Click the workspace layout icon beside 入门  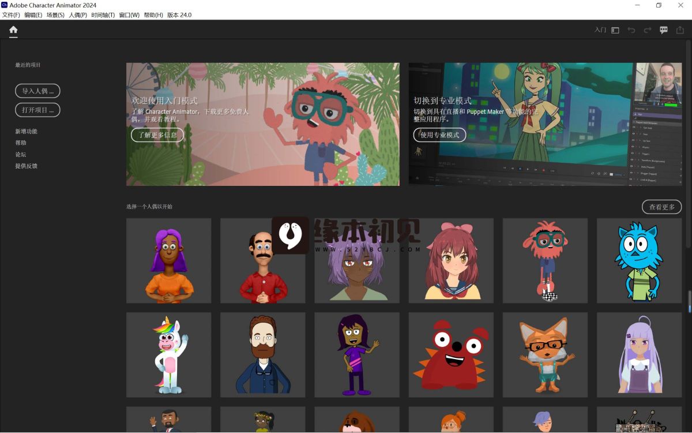(615, 30)
